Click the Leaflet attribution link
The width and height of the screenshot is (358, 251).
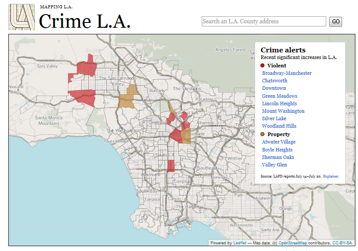pos(240,243)
